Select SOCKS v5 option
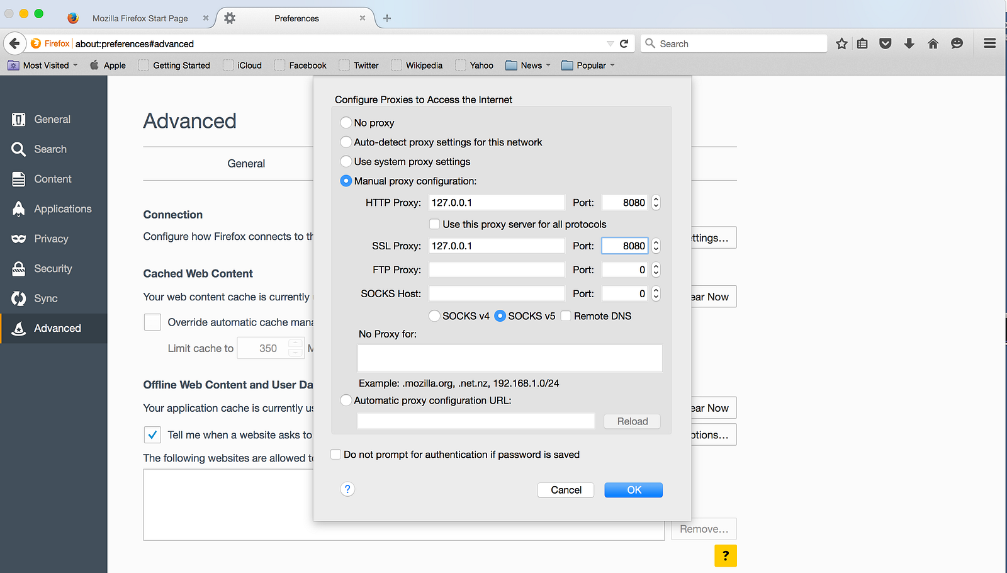 click(x=500, y=316)
